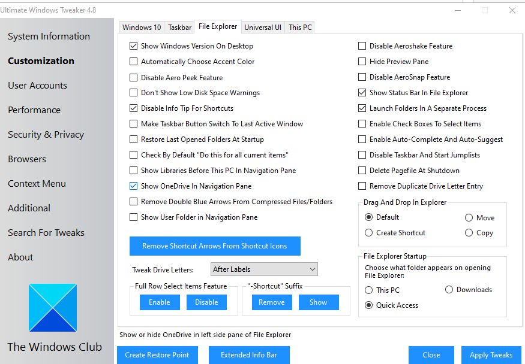Open Tweak Drive Letters dropdown
525x364 pixels.
[264, 269]
